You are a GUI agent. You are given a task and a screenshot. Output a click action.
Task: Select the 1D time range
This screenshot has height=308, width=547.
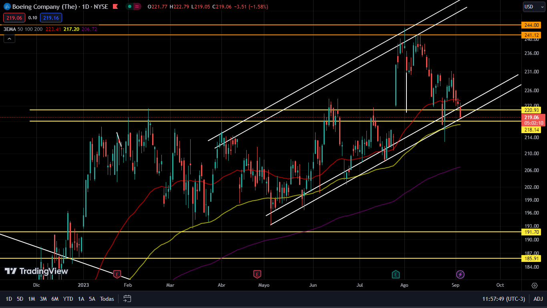coord(9,299)
